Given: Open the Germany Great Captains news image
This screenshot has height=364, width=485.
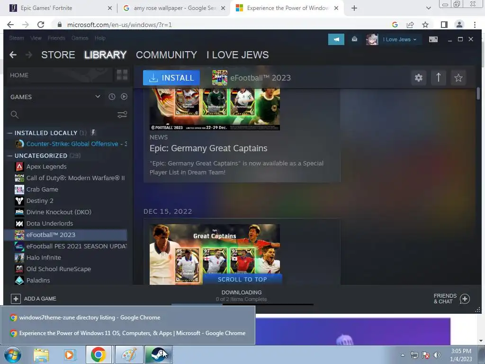Looking at the screenshot, I should (215, 109).
